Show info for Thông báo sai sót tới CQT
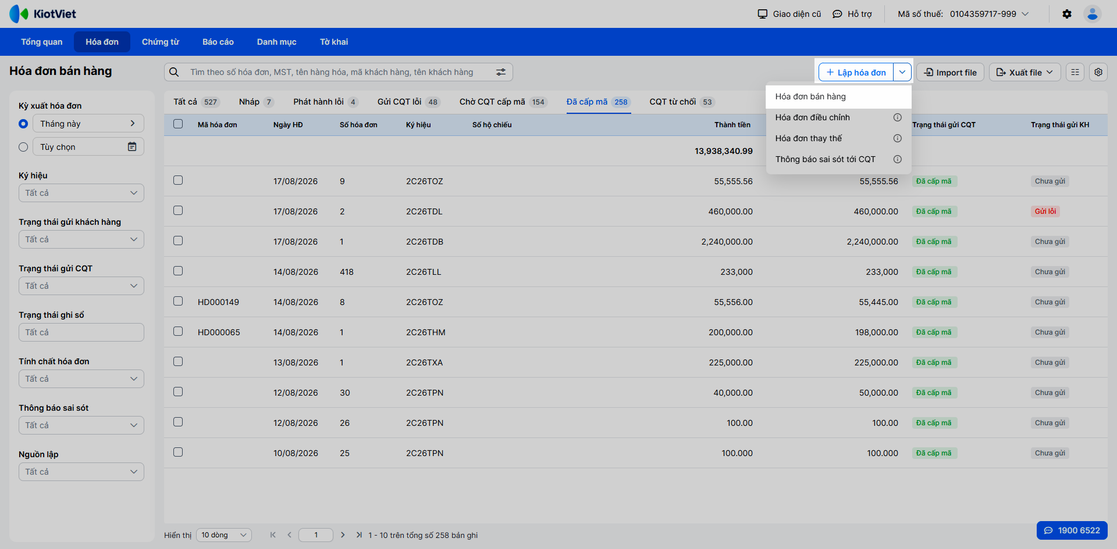The height and width of the screenshot is (549, 1117). click(x=898, y=159)
